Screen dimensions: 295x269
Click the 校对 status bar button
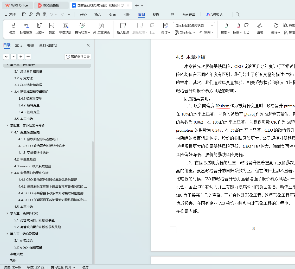(x=85, y=267)
